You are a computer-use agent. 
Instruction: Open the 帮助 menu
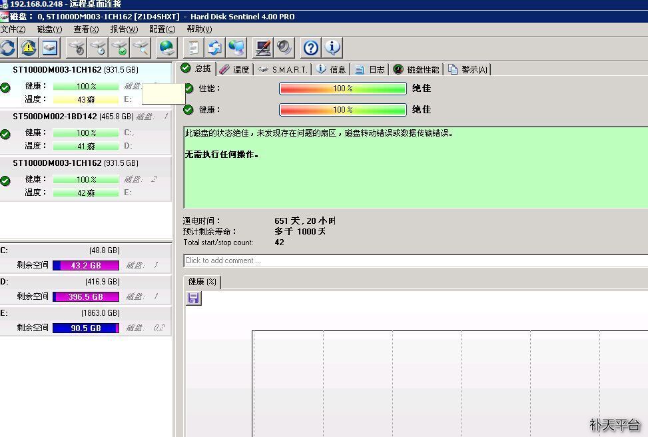coord(199,29)
